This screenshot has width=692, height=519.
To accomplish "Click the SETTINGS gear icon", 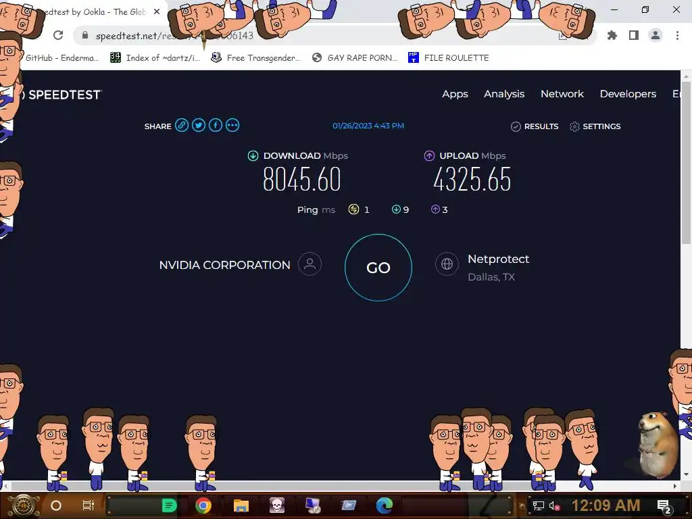I will point(574,126).
